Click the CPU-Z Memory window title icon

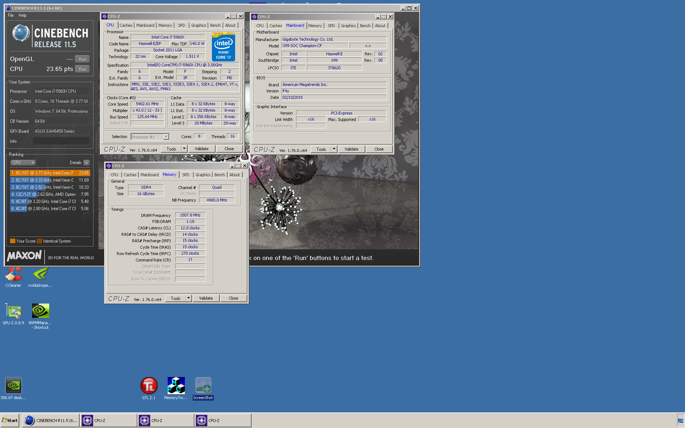(109, 166)
